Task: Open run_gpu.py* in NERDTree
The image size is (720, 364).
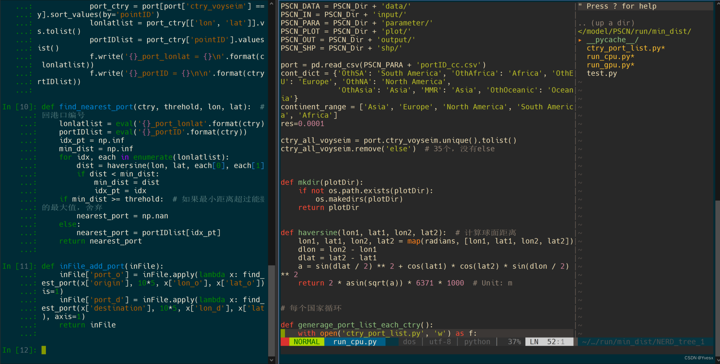Action: 611,65
